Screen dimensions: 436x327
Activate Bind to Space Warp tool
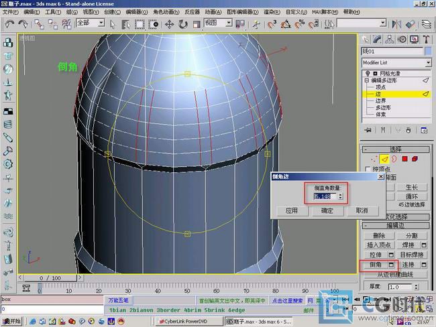[x=66, y=24]
